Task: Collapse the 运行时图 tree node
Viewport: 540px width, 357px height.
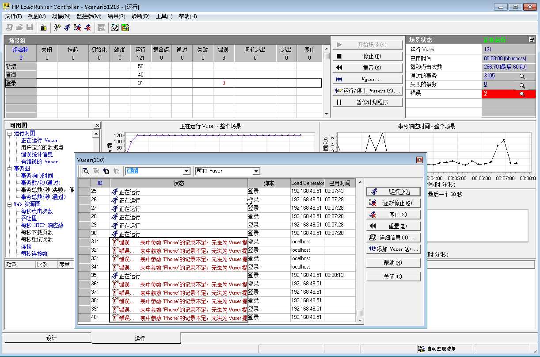Action: click(x=9, y=133)
